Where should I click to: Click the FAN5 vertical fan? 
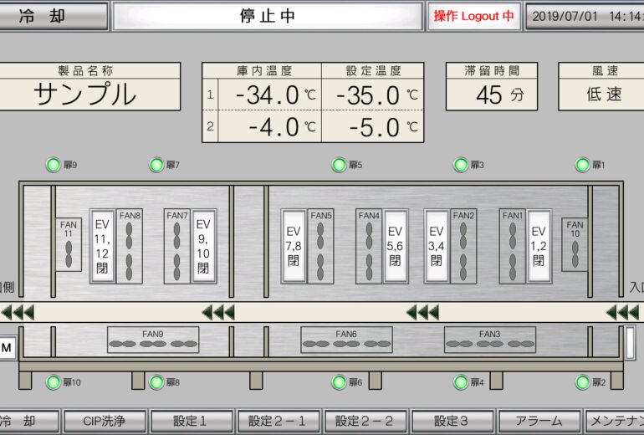click(x=321, y=245)
